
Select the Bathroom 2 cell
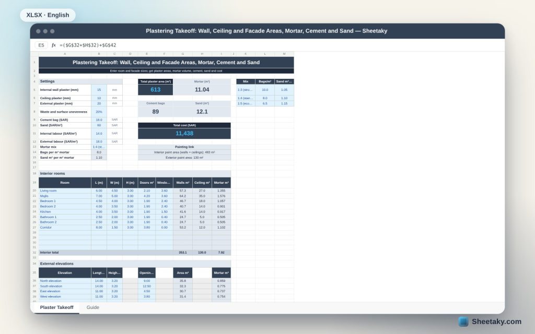65,222
